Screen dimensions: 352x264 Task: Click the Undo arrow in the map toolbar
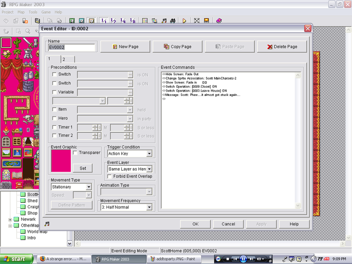pyautogui.click(x=6, y=31)
